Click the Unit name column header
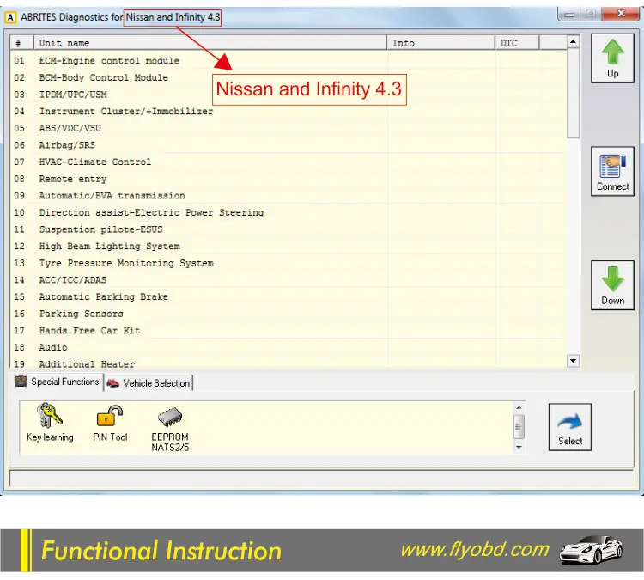This screenshot has height=580, width=644. tap(210, 43)
